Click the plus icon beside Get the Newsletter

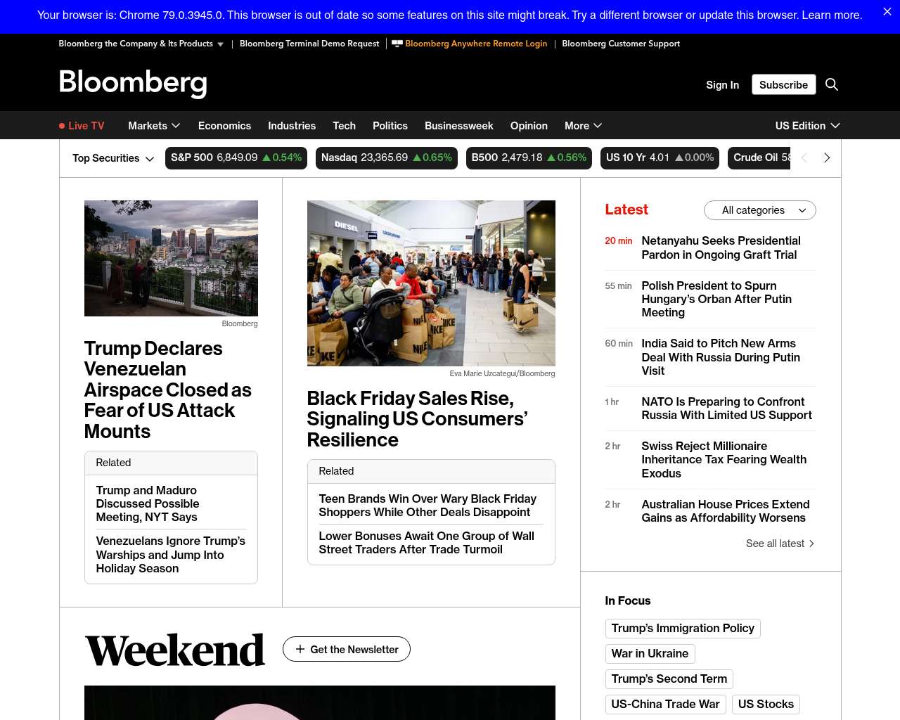(x=300, y=649)
